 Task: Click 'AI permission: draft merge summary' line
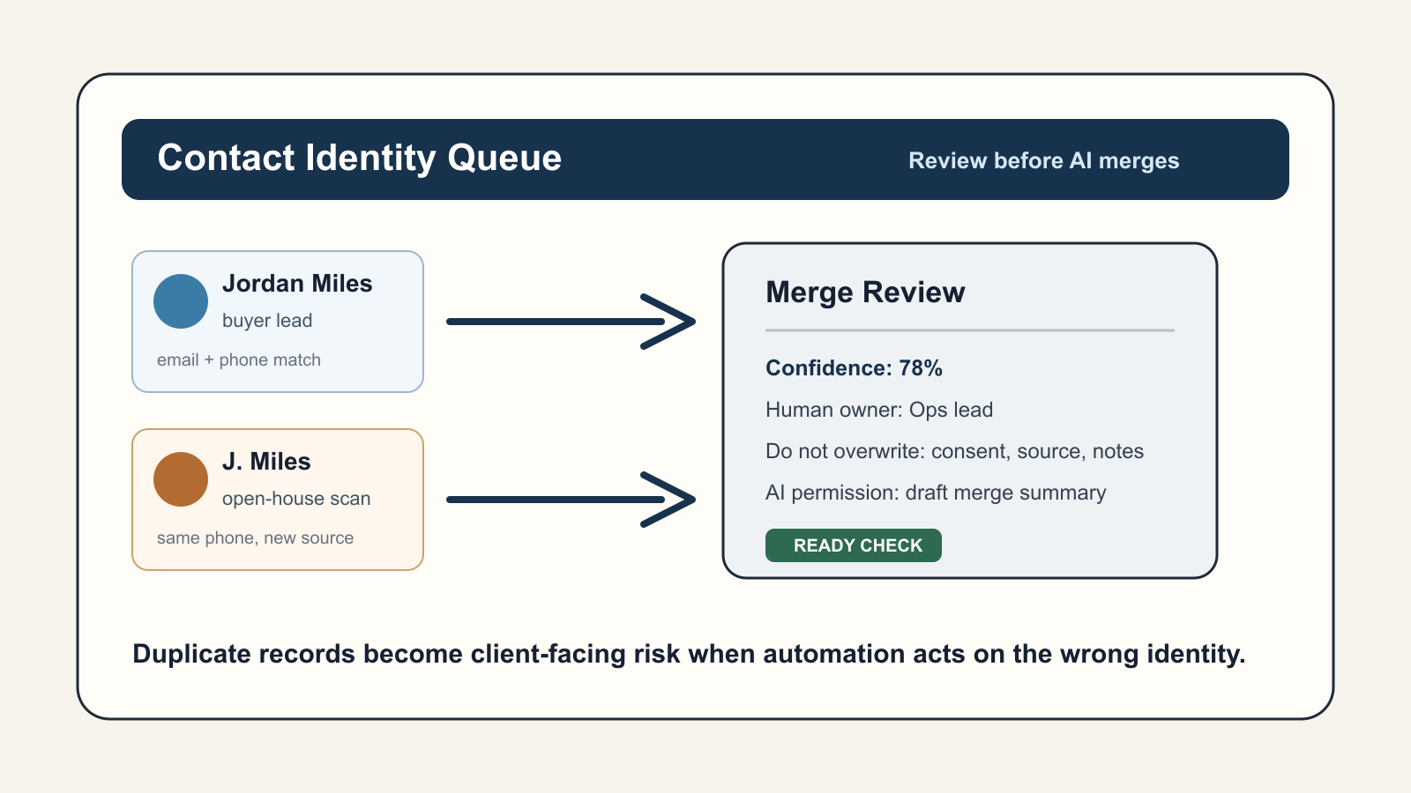[936, 493]
